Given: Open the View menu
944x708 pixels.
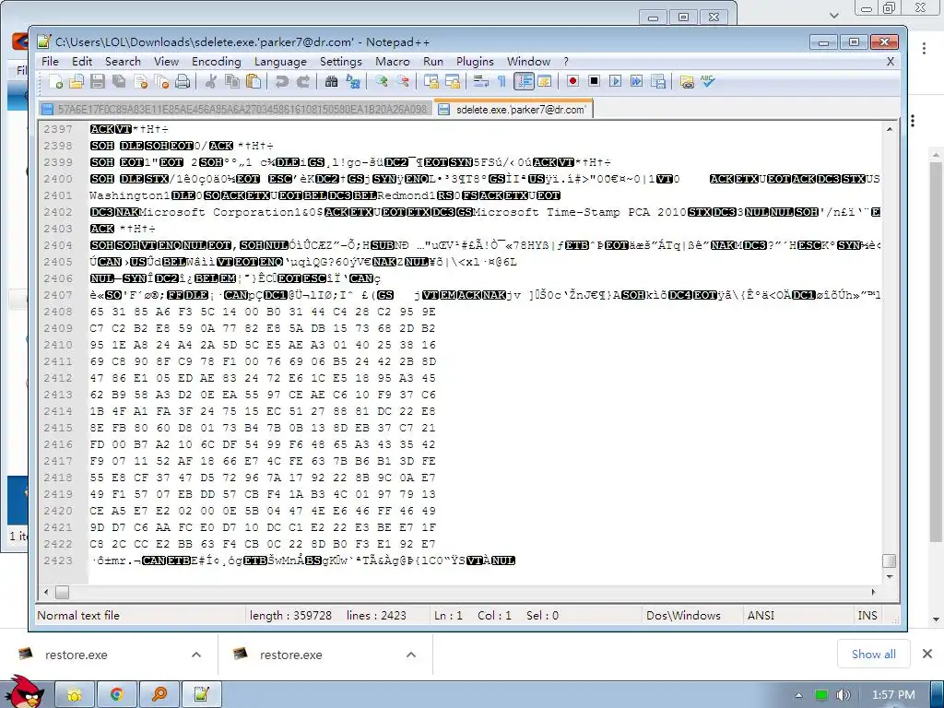Looking at the screenshot, I should (166, 62).
